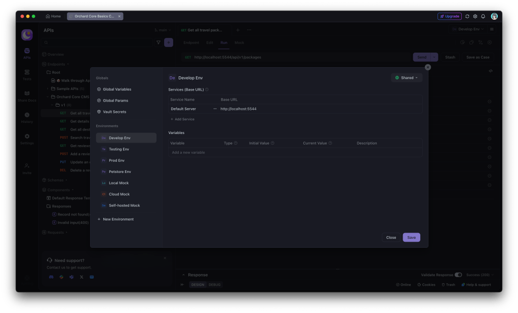Select Petstore Env environment
The image size is (518, 313).
coord(119,172)
